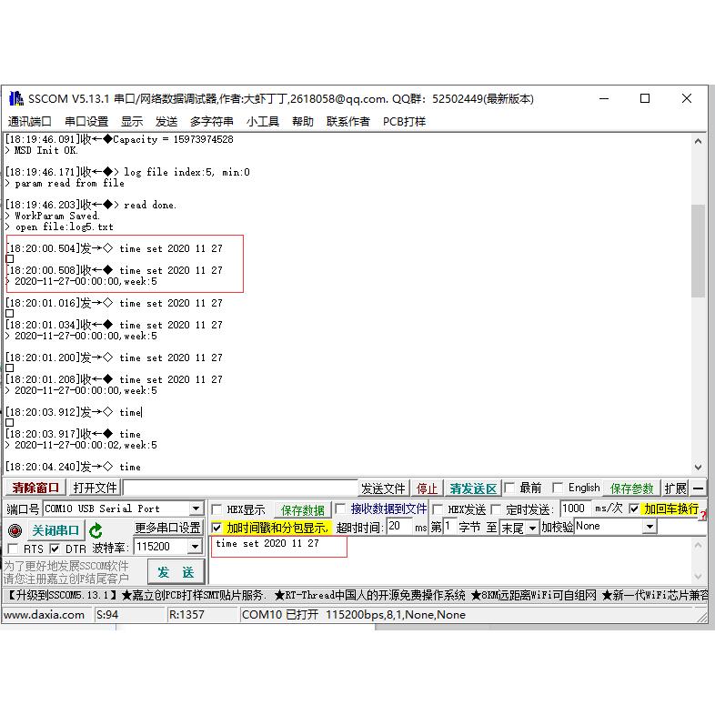Image resolution: width=715 pixels, height=715 pixels.
Task: Enable the 定时发送 checkbox
Action: pos(496,509)
